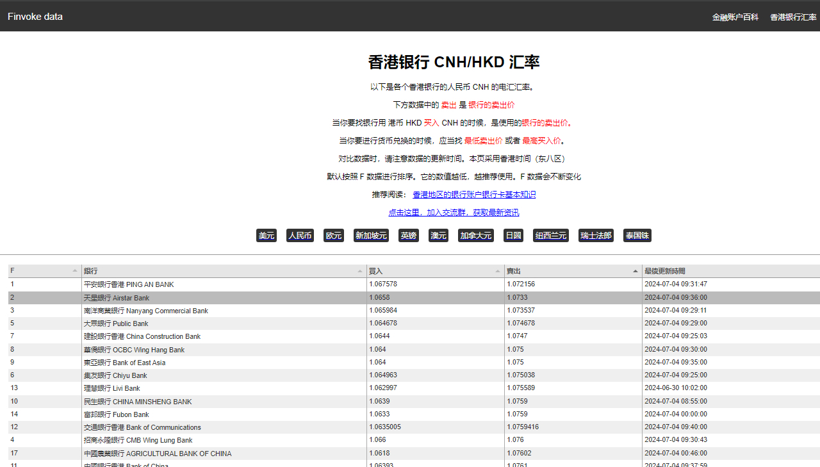Click 南洋商業銀行 Nanyang Commercial Bank
Image resolution: width=820 pixels, height=467 pixels.
(146, 311)
